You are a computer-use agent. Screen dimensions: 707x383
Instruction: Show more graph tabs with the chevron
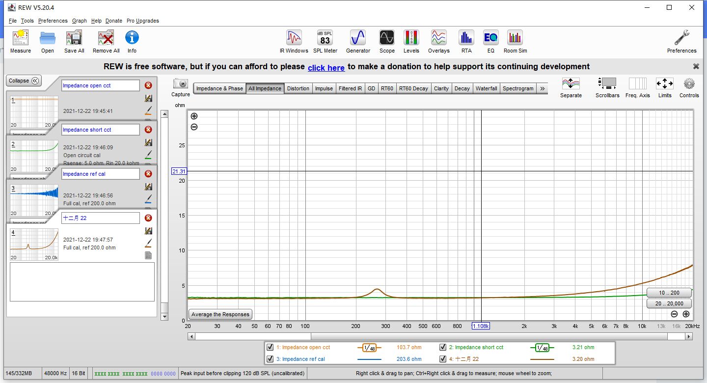[x=542, y=88]
